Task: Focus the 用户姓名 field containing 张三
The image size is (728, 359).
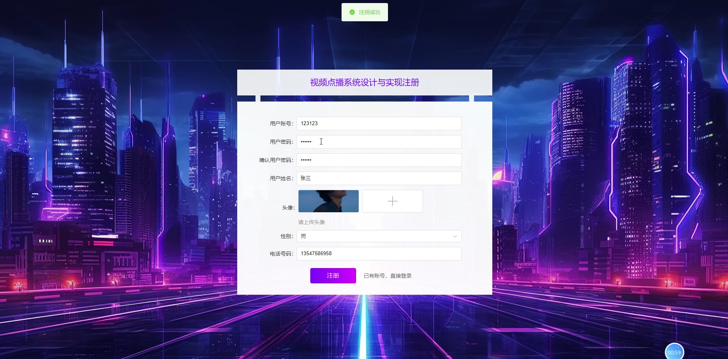Action: point(379,178)
